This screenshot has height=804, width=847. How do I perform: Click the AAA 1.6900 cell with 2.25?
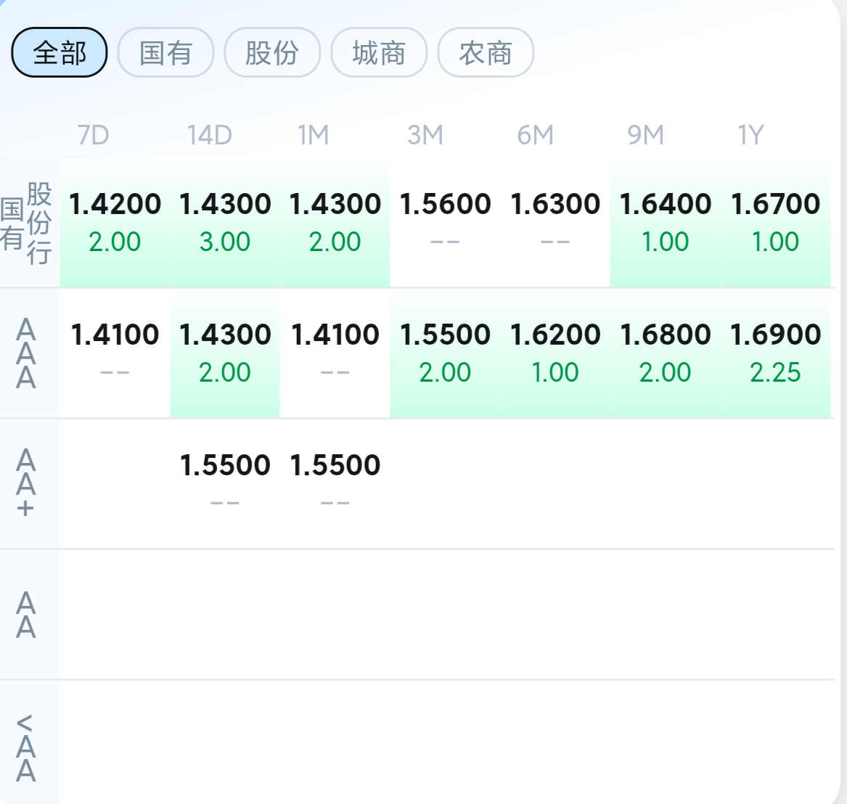(x=775, y=353)
